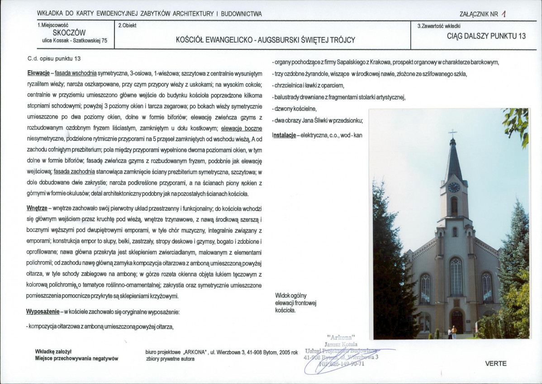Open the Elewacje section heading

click(x=38, y=72)
